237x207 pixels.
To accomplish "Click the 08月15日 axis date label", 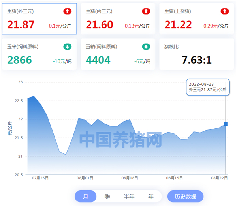I will coord(174,178).
